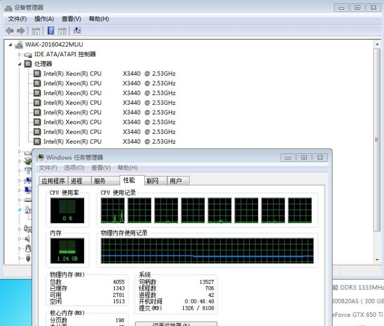The height and width of the screenshot is (326, 384).
Task: Click the 处理器 category chip icon
Action: 28,64
